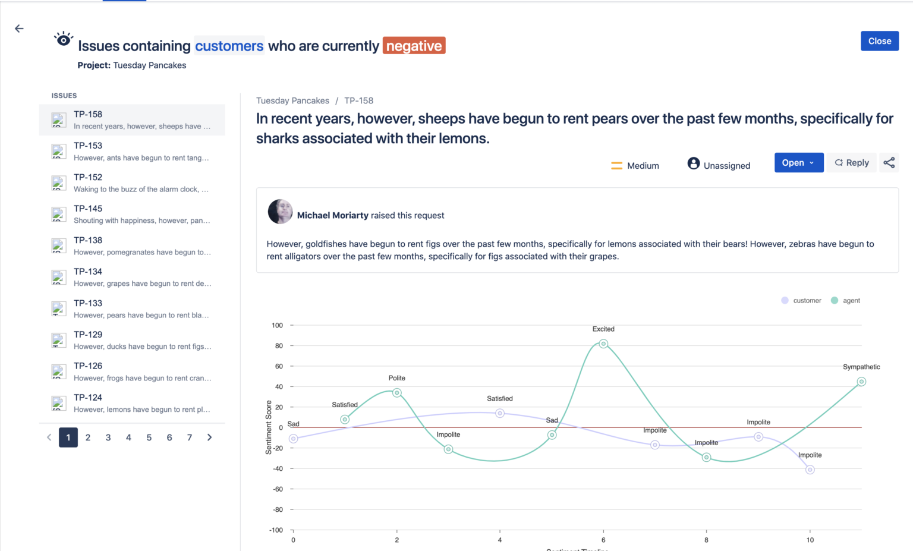Image resolution: width=913 pixels, height=551 pixels.
Task: Jump to page 7 of issues
Action: click(x=190, y=437)
